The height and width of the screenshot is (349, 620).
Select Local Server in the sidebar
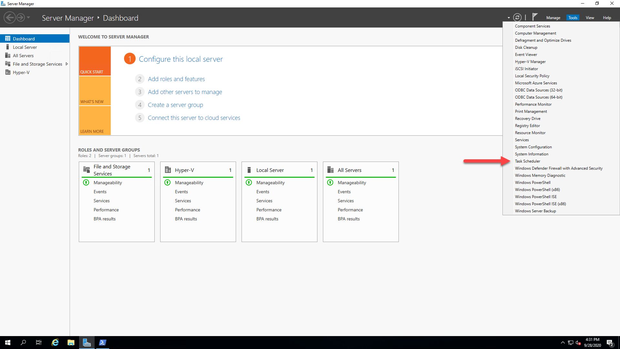(x=35, y=47)
